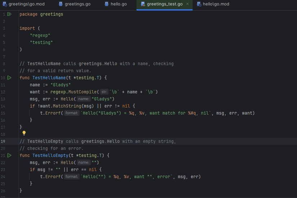Close the greetings_test.go tab
The image size is (297, 198).
(187, 4)
